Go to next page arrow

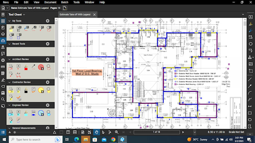(x=183, y=132)
